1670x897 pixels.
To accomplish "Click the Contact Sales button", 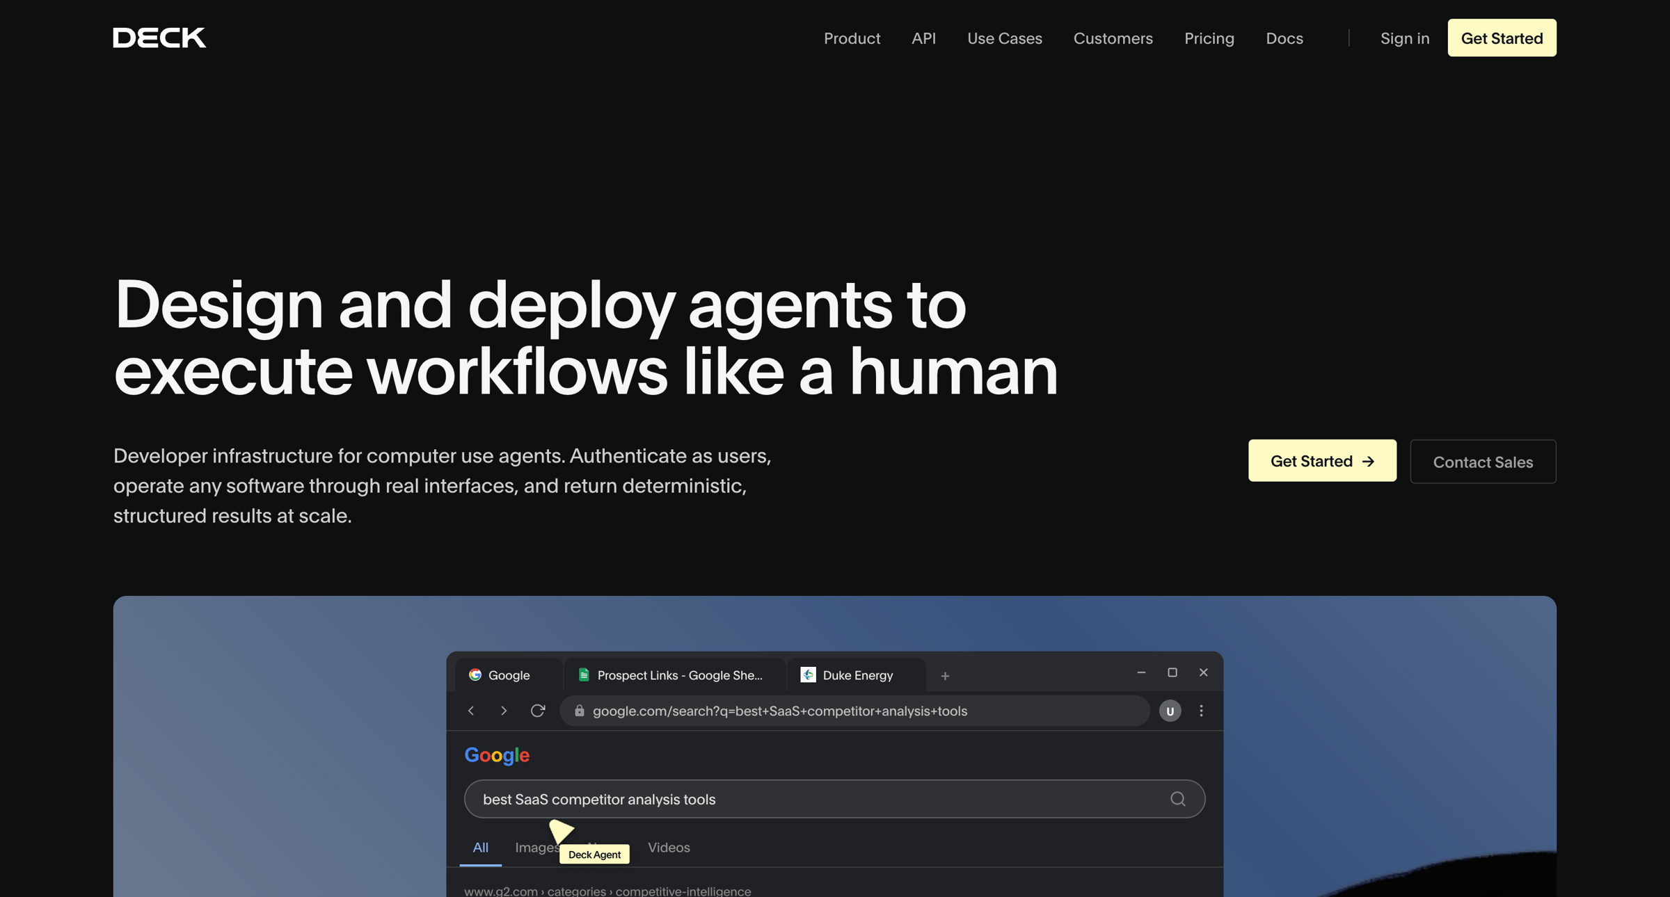I will coord(1483,461).
